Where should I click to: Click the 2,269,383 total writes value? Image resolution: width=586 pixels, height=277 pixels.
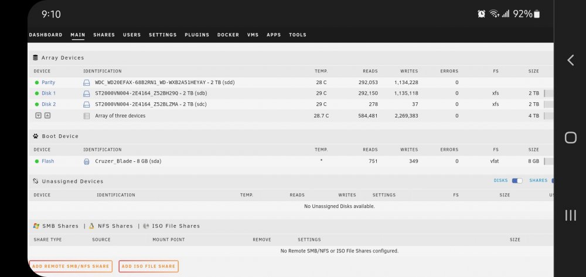[x=406, y=116]
